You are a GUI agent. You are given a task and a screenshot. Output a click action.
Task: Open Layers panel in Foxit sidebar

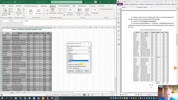119,22
